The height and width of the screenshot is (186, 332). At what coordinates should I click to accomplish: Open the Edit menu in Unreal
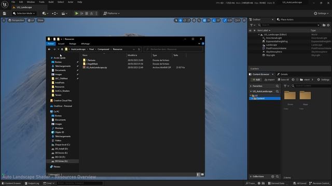(21, 2)
